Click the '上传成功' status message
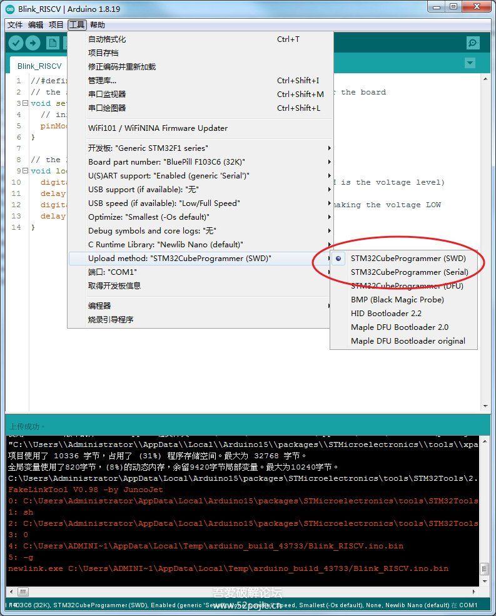The width and height of the screenshot is (496, 616). pos(26,426)
